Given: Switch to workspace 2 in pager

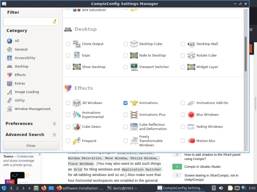Looking at the screenshot, I should point(17,188).
